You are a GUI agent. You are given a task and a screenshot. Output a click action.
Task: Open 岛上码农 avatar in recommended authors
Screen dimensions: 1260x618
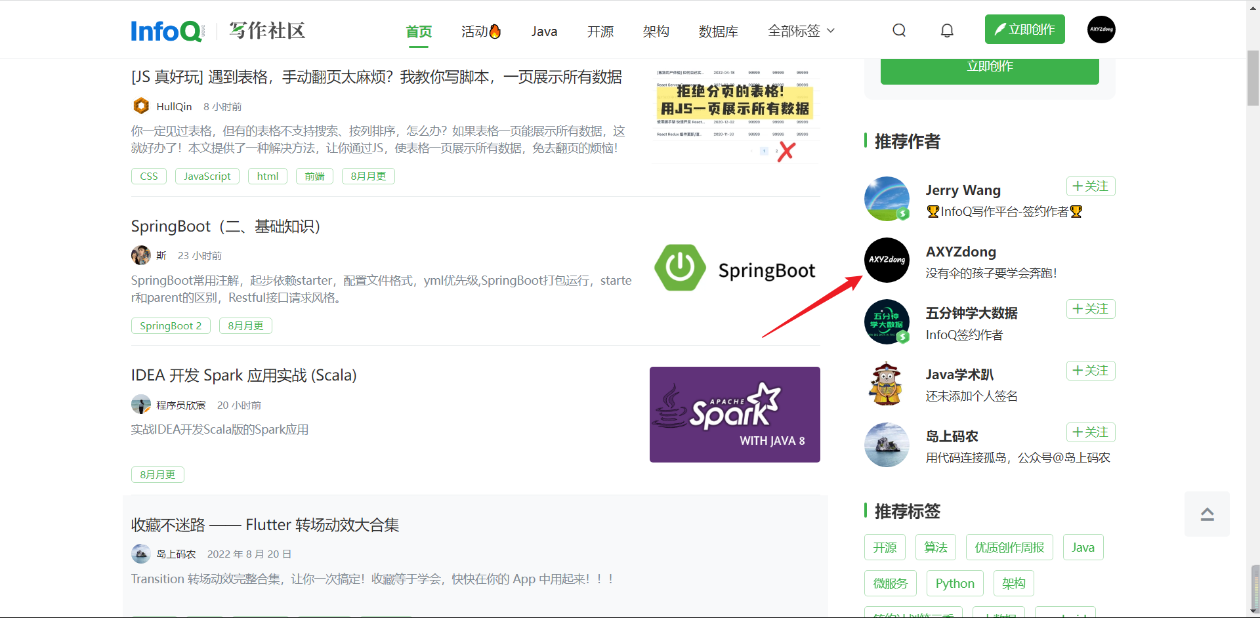point(887,445)
